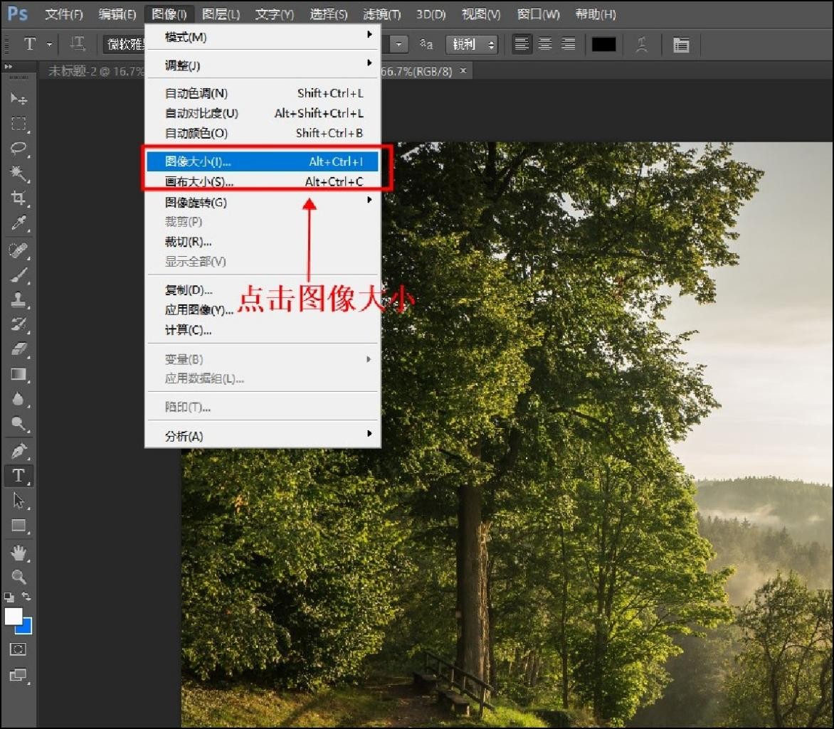Select the Path Selection tool
Viewport: 834px width, 729px height.
click(19, 501)
